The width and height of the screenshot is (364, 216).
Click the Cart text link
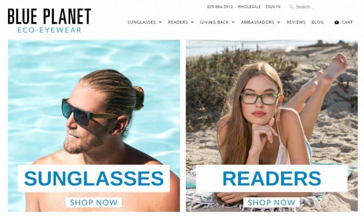(x=347, y=22)
